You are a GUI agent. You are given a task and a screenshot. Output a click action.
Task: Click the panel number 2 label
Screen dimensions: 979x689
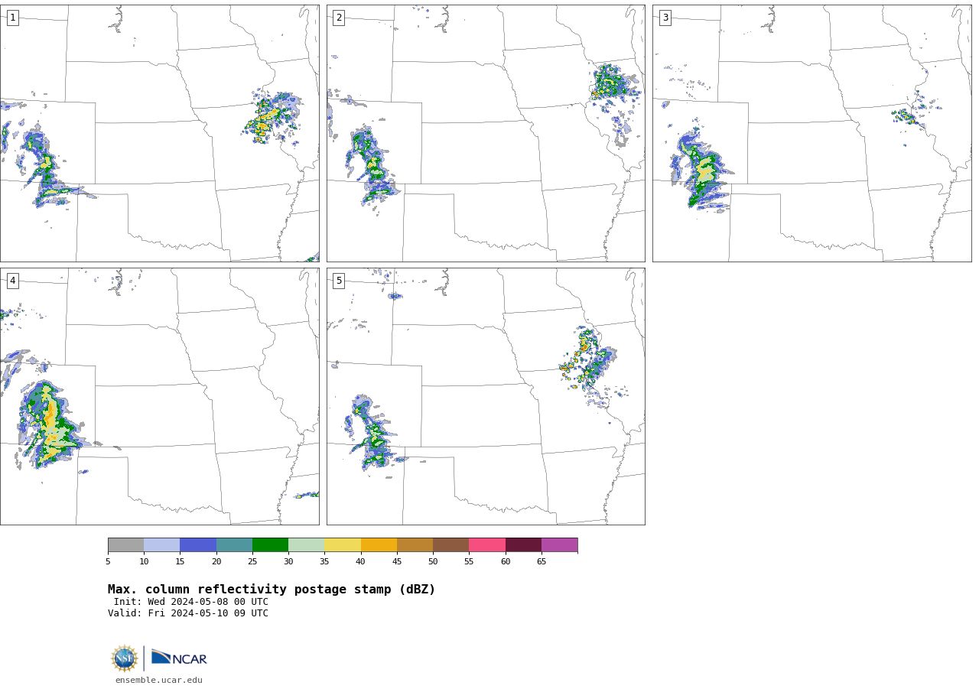[339, 18]
